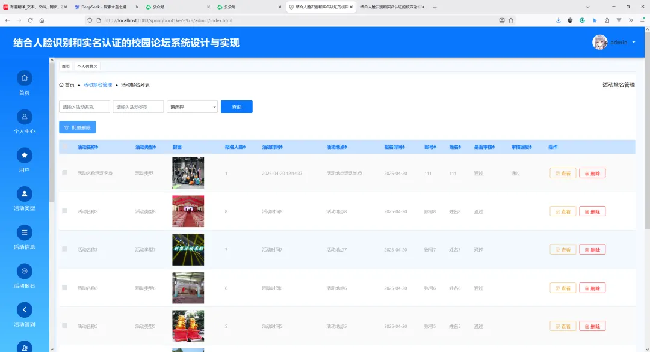
Task: Check the 活动名称5 row checkbox
Action: pos(64,326)
